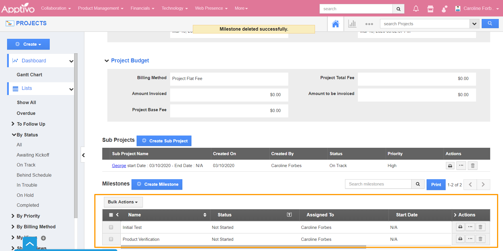
Task: Go to next milestones page
Action: point(483,185)
